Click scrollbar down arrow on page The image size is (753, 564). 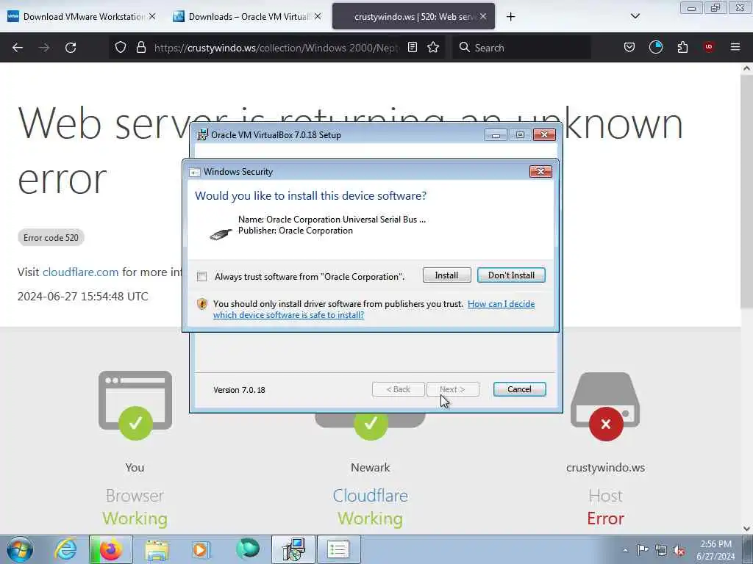[746, 529]
